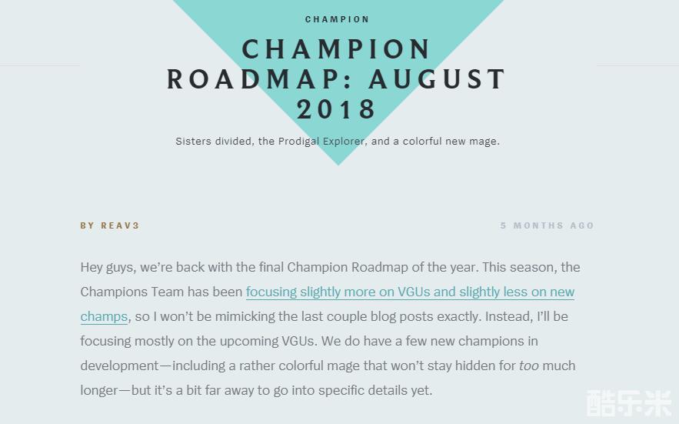This screenshot has height=424, width=679.
Task: Click 'colorful new mage' in the subtitle
Action: coord(450,142)
